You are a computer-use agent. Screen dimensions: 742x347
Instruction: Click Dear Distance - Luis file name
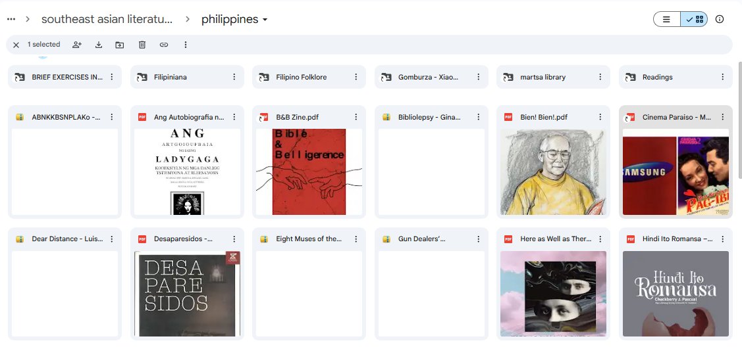pyautogui.click(x=67, y=239)
